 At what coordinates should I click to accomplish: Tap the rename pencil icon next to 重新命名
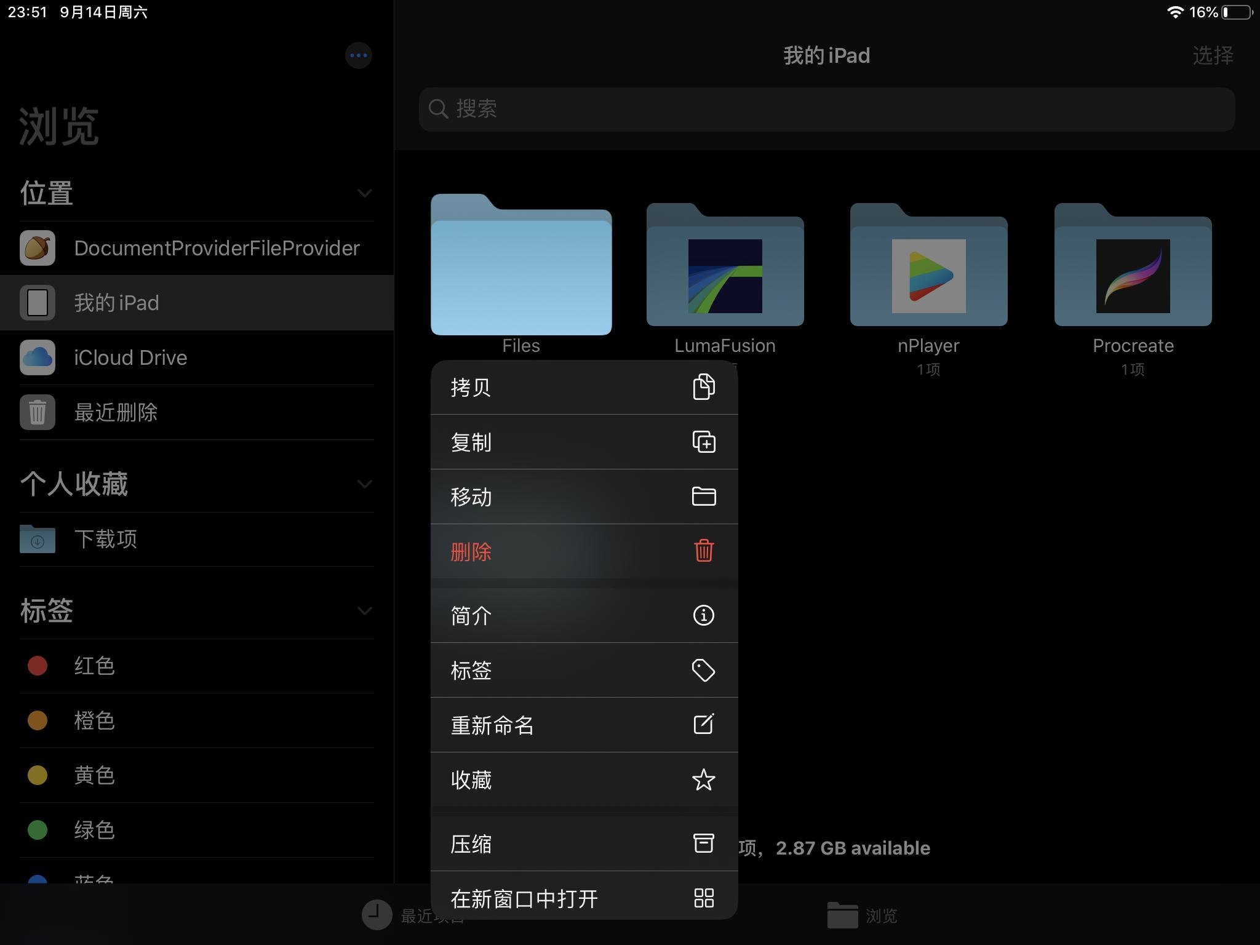(x=703, y=725)
